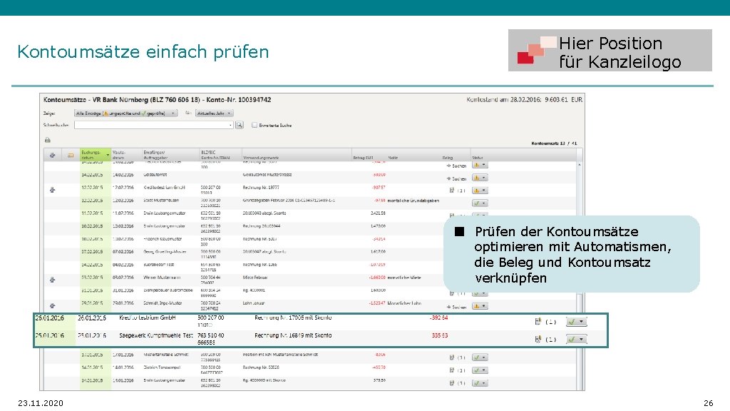Enable the Erweiterte Suche checkbox
730x411 pixels.
255,126
